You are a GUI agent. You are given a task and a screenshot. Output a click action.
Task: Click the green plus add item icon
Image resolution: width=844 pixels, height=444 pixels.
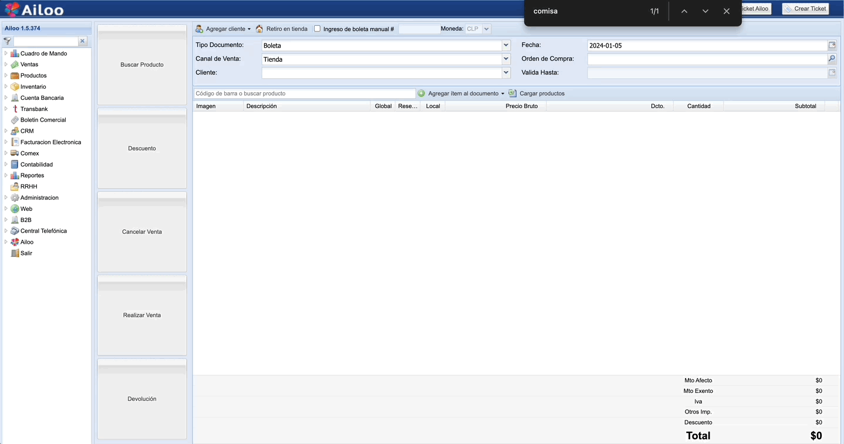click(421, 93)
